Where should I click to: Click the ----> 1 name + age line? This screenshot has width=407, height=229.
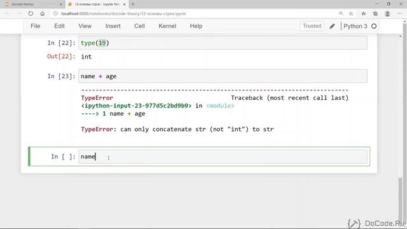pyautogui.click(x=113, y=114)
